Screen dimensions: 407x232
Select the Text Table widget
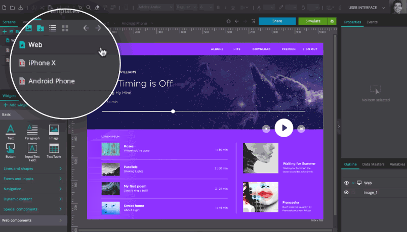pos(54,150)
